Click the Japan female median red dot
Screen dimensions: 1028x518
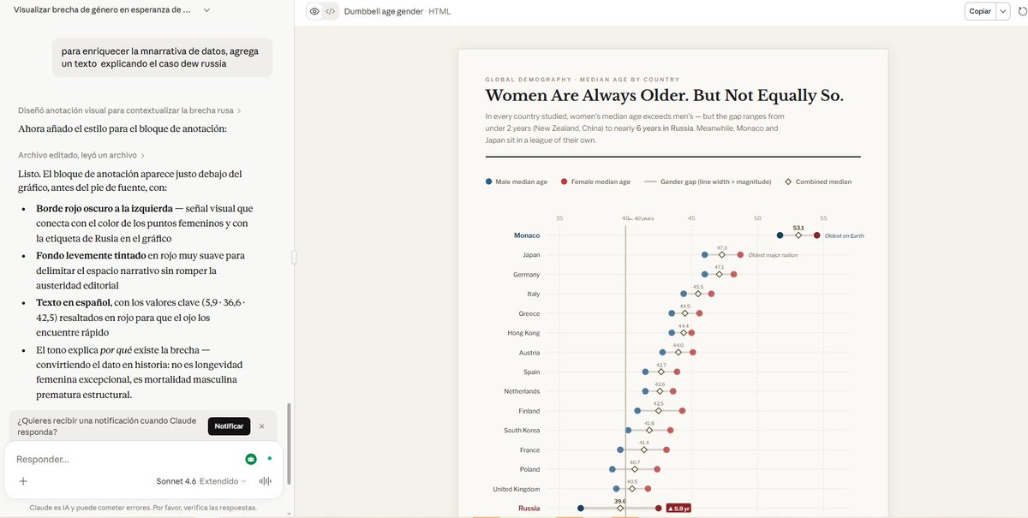(740, 255)
